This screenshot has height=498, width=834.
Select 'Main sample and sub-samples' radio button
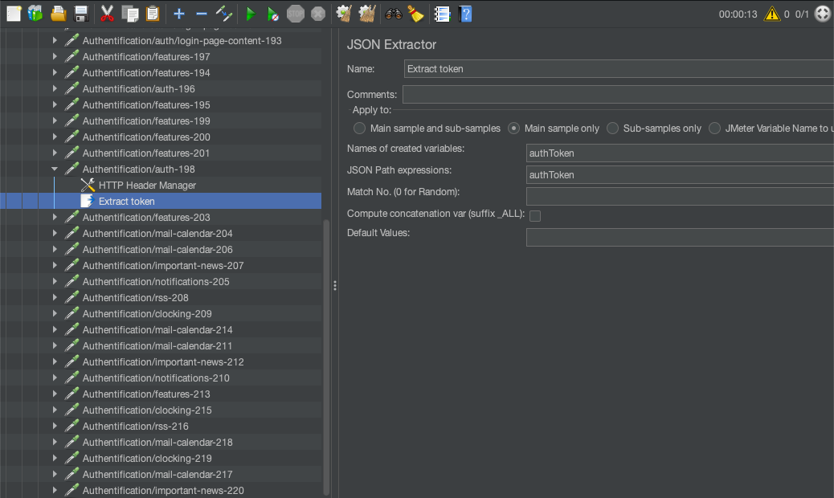click(360, 129)
